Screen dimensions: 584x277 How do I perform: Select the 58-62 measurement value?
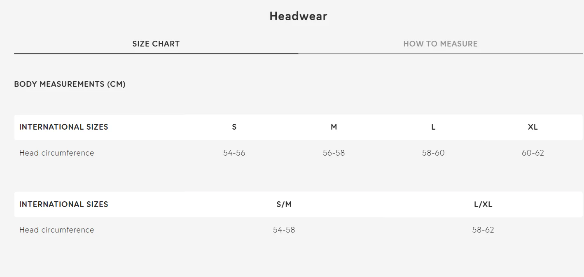coord(483,230)
